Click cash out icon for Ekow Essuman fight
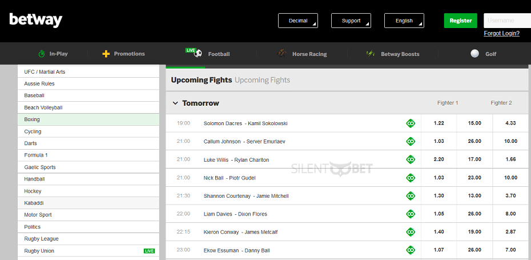The height and width of the screenshot is (260, 531). [x=411, y=250]
